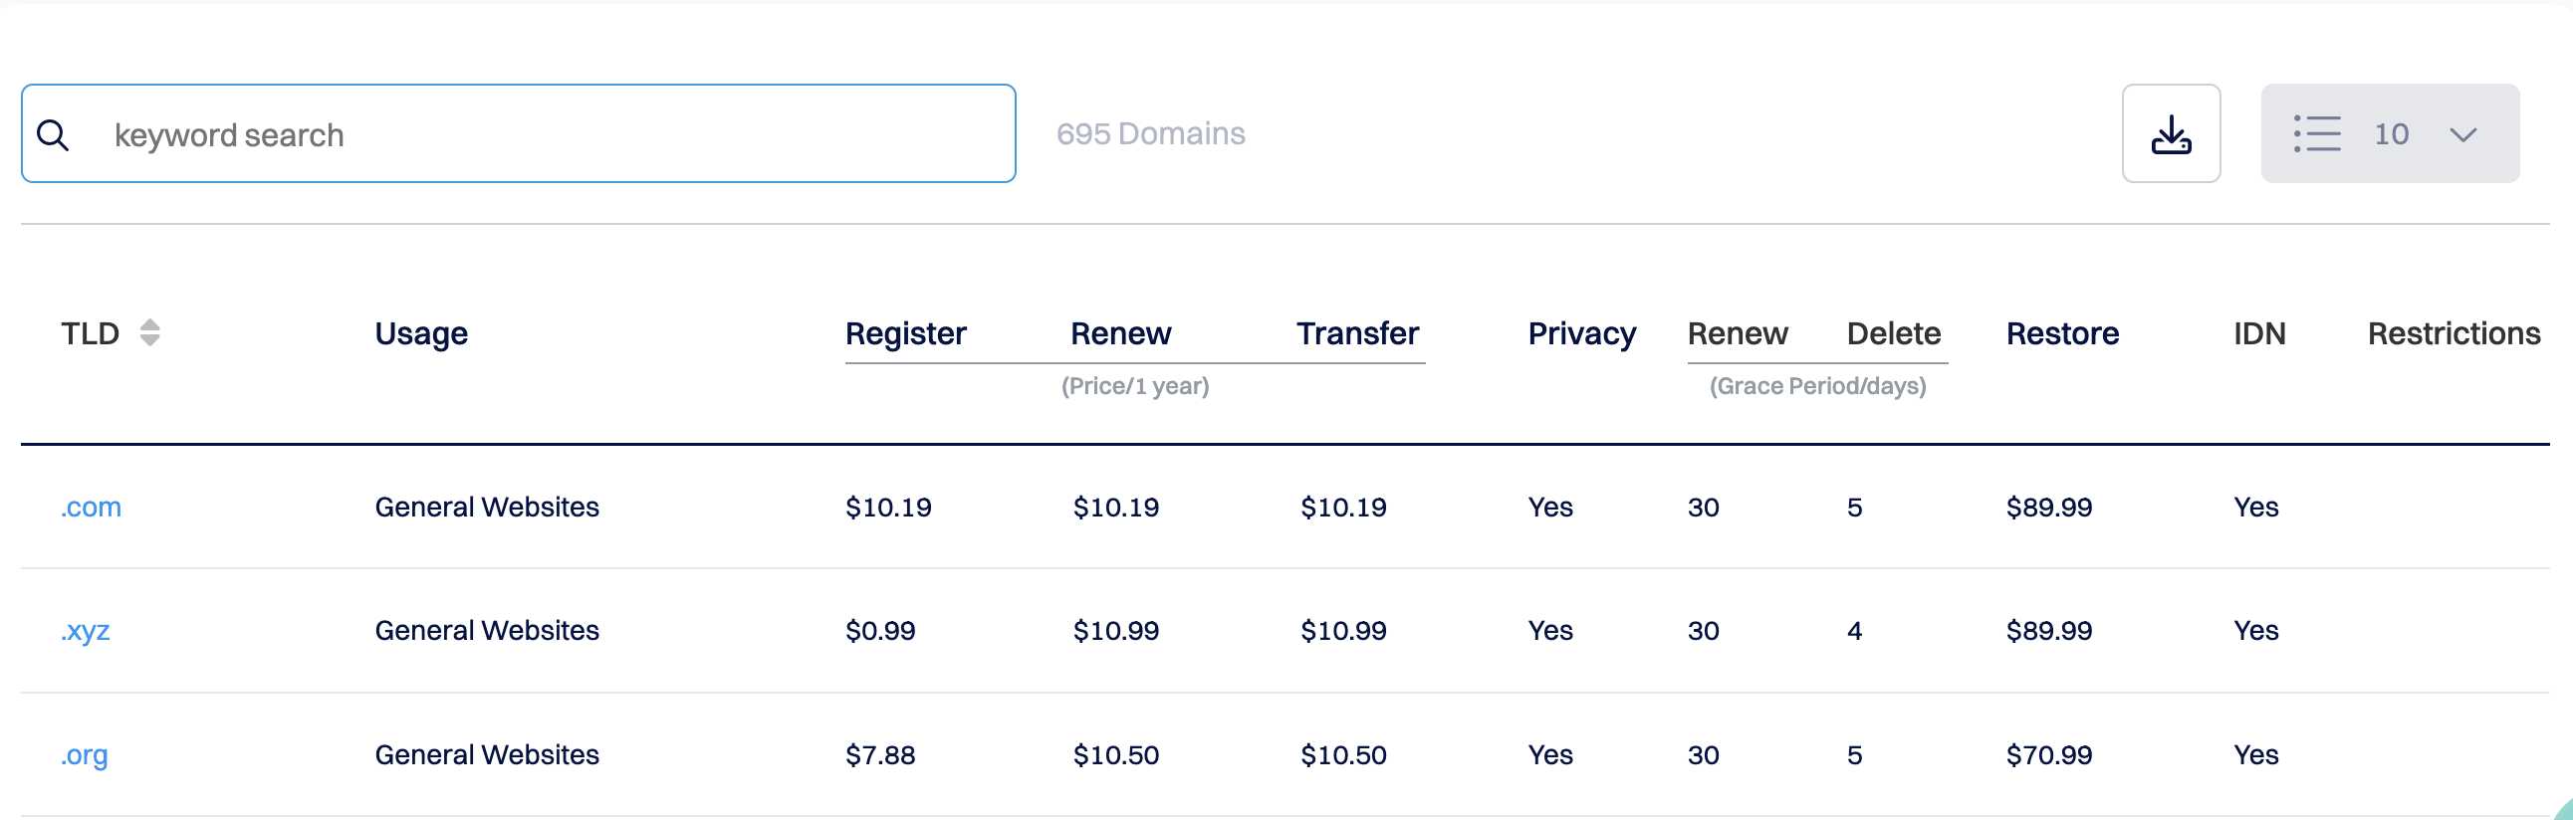The image size is (2573, 820).
Task: Click the 695 Domains count label
Action: click(x=1151, y=133)
